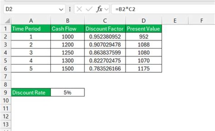Click formula bar text =B2*C2
The height and width of the screenshot is (131, 215).
click(125, 9)
